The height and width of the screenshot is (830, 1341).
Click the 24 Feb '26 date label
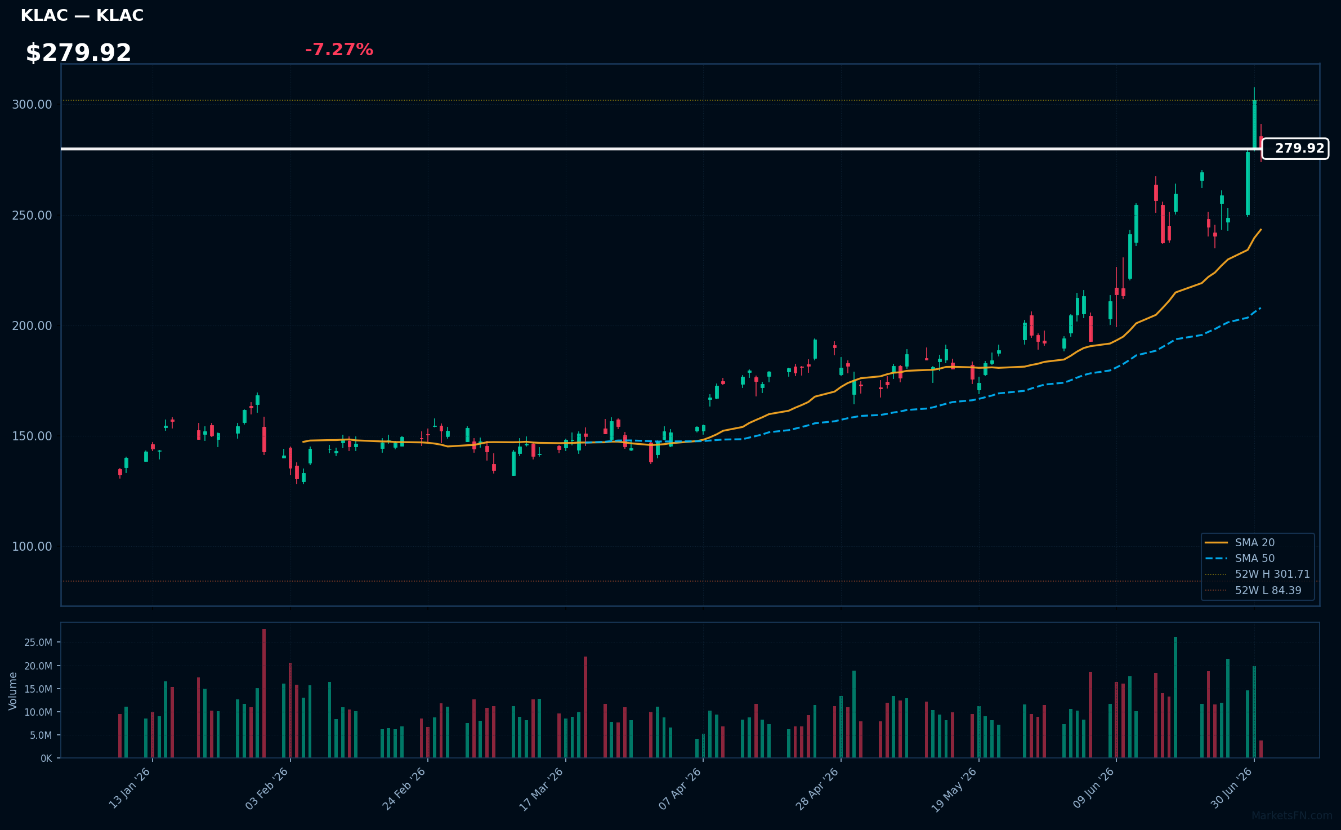point(404,788)
